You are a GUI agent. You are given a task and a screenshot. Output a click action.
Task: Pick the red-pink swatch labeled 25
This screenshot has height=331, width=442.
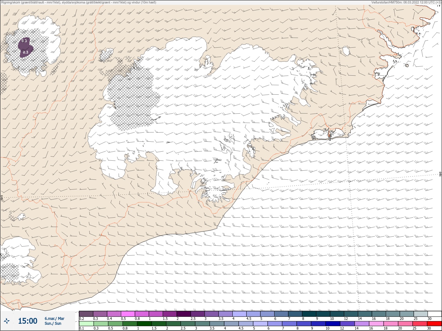pos(421,324)
